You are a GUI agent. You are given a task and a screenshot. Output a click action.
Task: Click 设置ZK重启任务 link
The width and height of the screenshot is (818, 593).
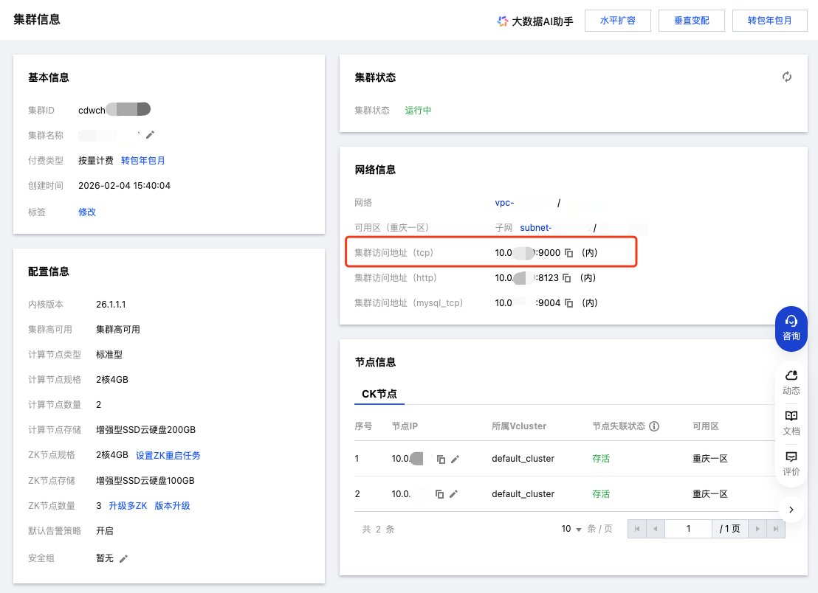168,455
